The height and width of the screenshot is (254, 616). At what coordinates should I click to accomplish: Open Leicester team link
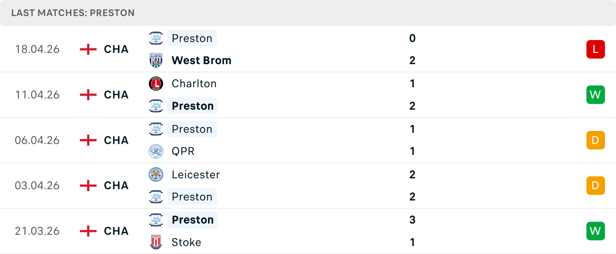(196, 174)
